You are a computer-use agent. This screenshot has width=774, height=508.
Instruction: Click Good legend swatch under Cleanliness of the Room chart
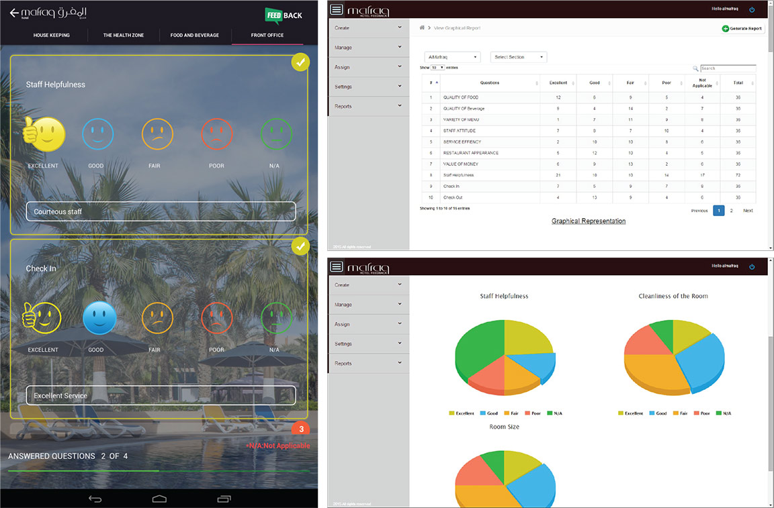pyautogui.click(x=652, y=413)
